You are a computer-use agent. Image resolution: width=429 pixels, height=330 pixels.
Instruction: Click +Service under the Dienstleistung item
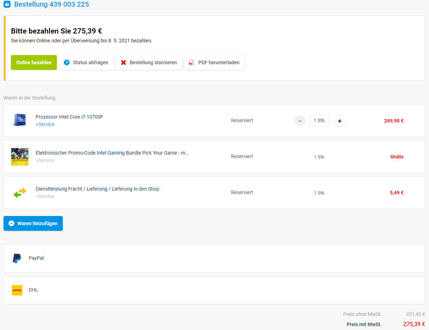[45, 196]
